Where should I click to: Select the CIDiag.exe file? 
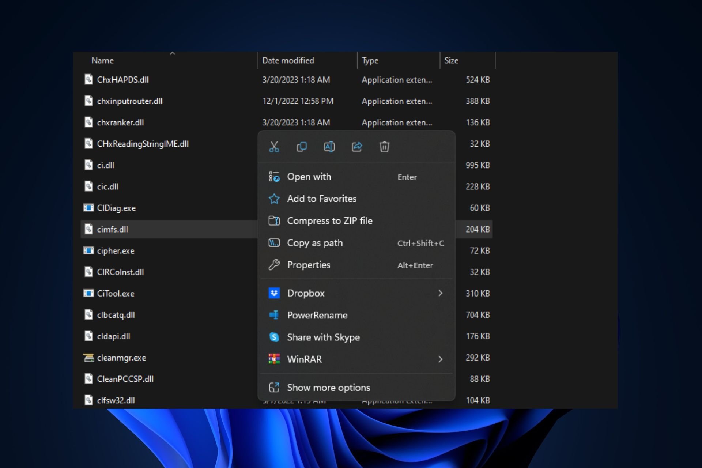coord(116,208)
